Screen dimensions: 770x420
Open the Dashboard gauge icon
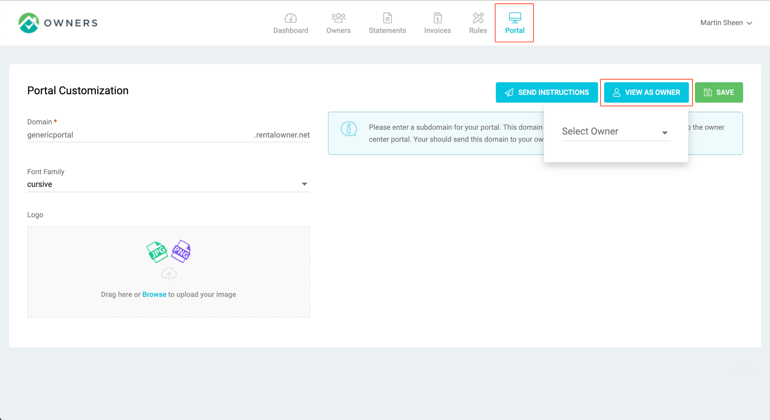pyautogui.click(x=291, y=18)
